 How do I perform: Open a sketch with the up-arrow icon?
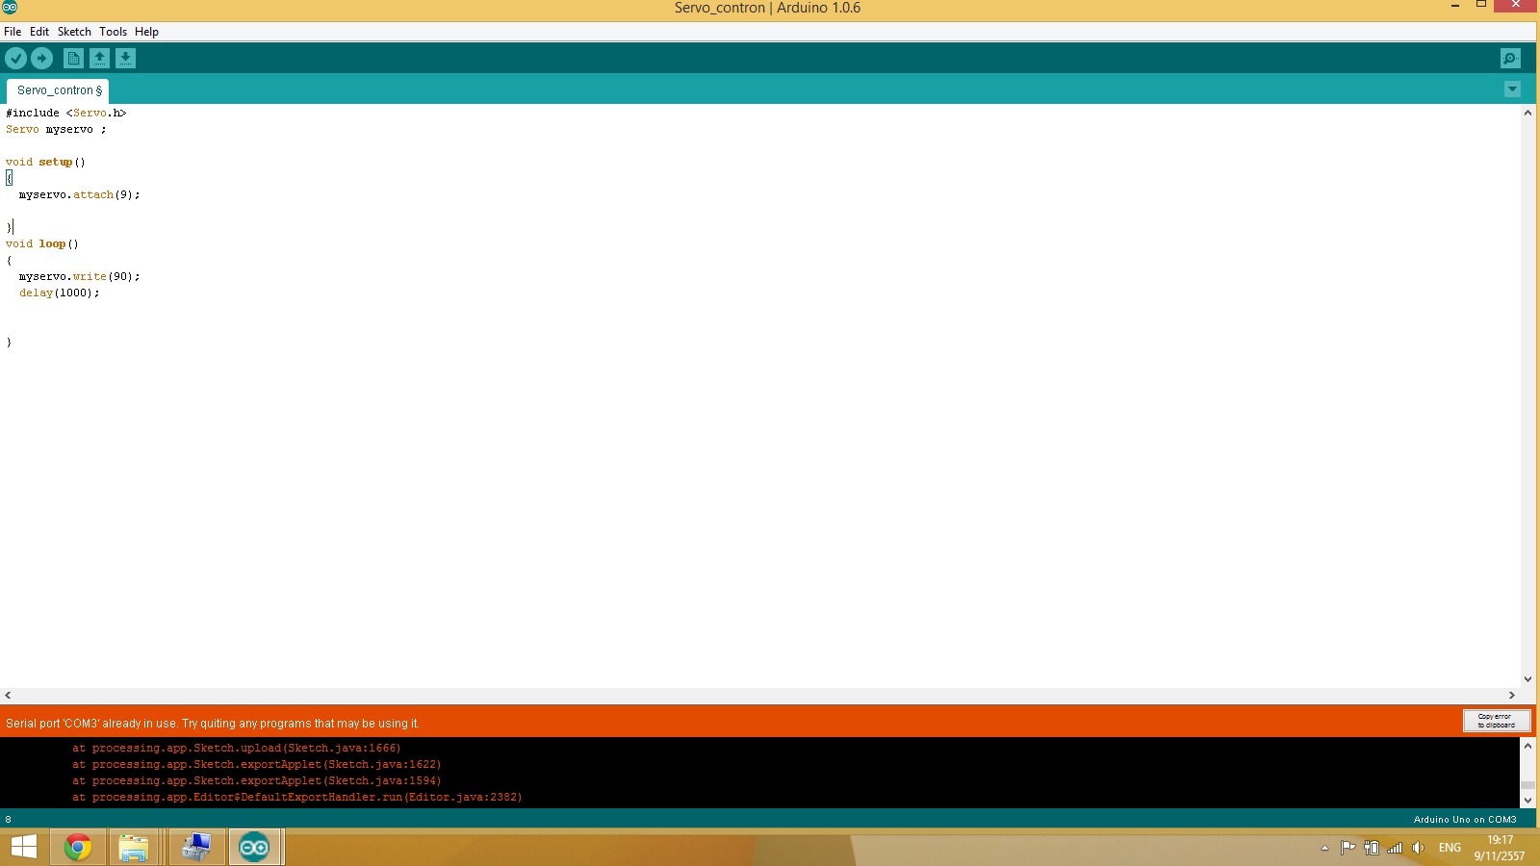(99, 59)
